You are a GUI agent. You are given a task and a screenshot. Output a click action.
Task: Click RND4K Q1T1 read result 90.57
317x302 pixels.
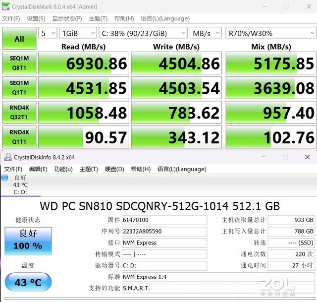click(84, 137)
